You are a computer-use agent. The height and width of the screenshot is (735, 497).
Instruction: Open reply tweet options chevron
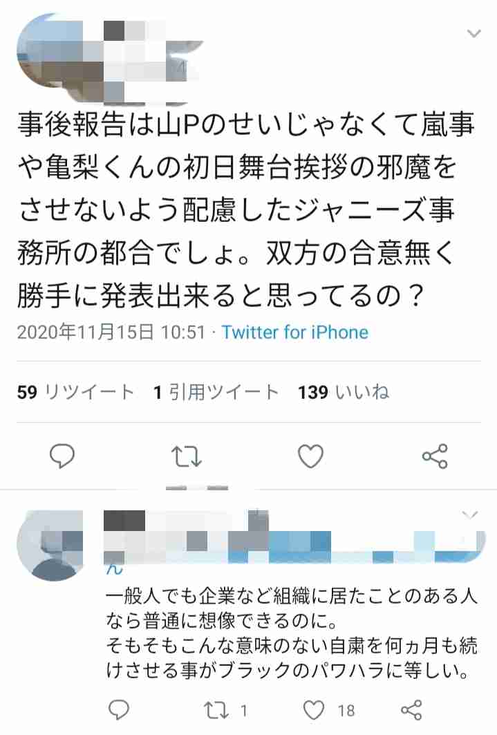(x=470, y=514)
